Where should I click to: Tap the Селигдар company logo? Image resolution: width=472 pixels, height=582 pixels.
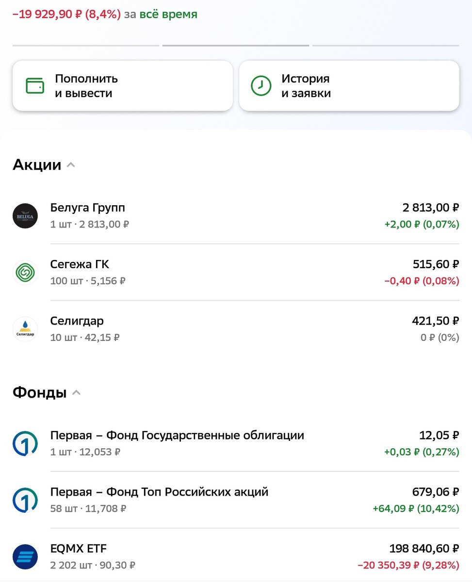(x=25, y=329)
